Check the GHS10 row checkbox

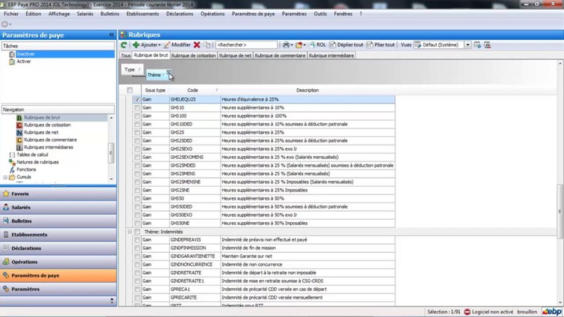point(137,108)
